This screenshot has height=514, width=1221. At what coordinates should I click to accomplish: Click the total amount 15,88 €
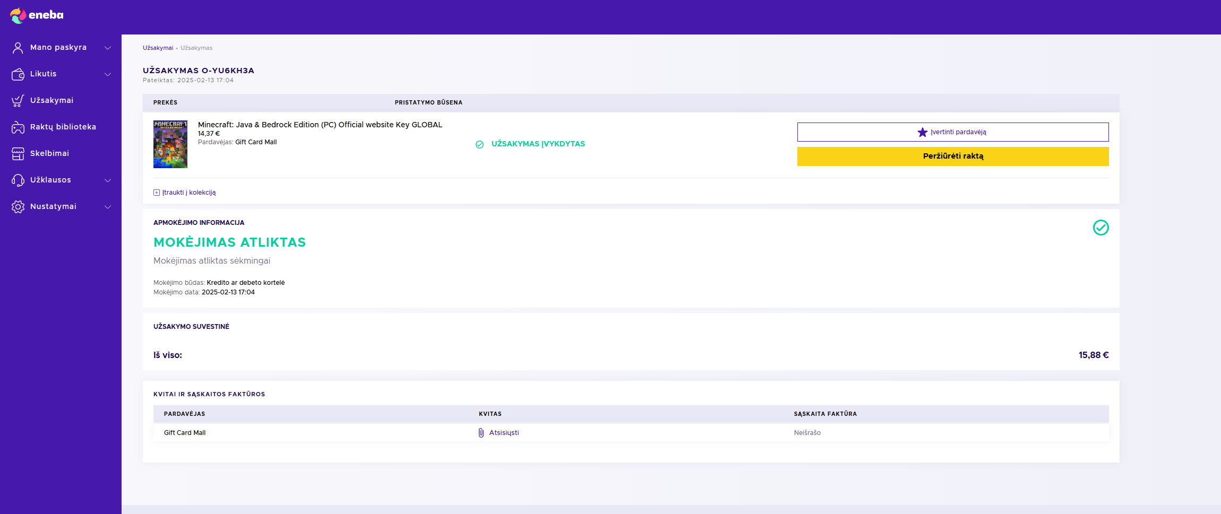tap(1094, 355)
